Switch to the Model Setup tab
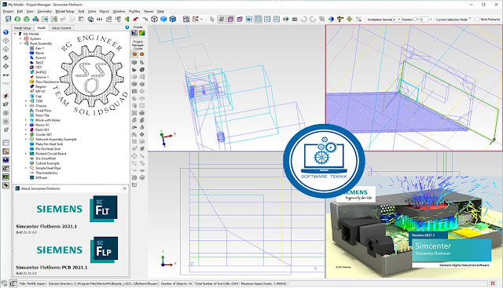This screenshot has height=288, width=503. click(23, 28)
